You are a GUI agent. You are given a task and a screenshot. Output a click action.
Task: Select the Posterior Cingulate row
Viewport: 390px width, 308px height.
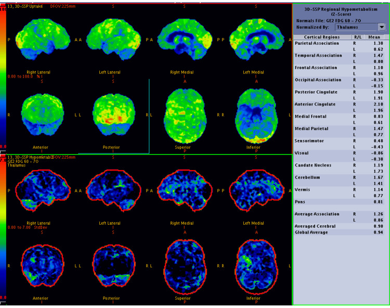[x=339, y=95]
